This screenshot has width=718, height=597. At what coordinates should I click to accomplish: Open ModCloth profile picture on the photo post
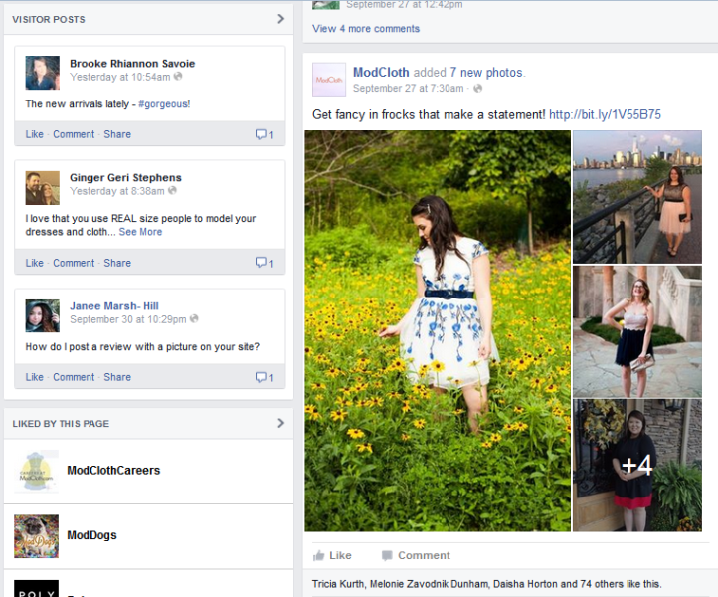pyautogui.click(x=329, y=80)
